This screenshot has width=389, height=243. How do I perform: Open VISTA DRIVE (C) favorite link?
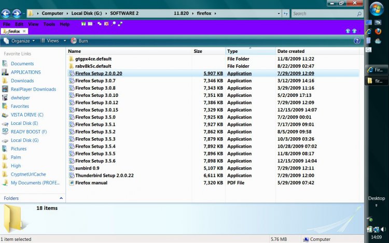pos(27,115)
